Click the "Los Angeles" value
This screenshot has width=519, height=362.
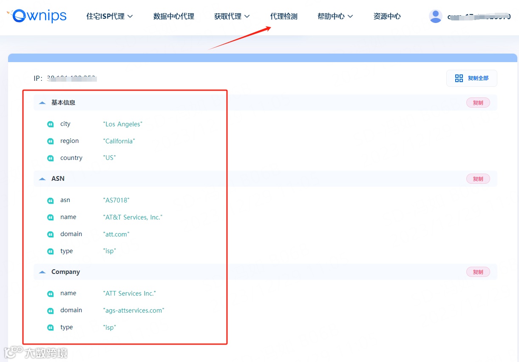coord(123,124)
